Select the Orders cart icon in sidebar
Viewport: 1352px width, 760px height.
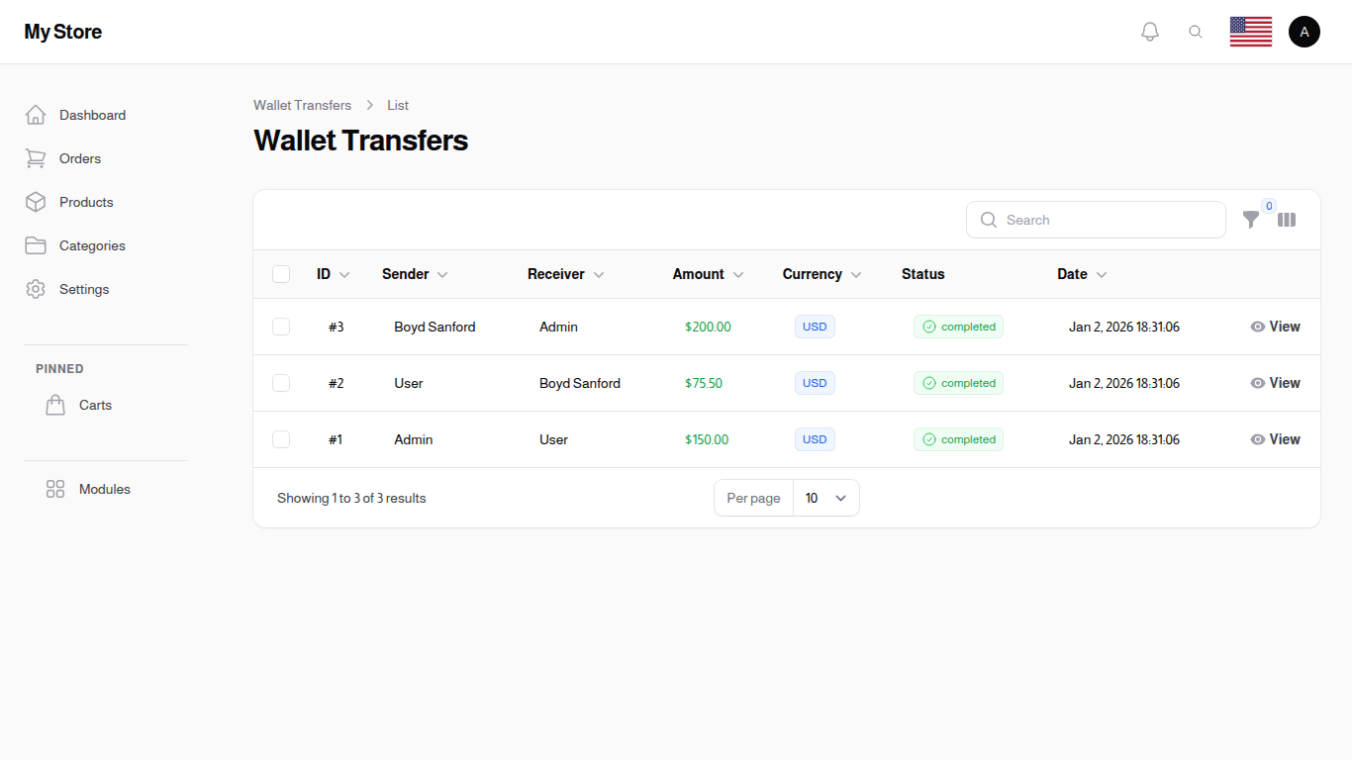tap(36, 158)
